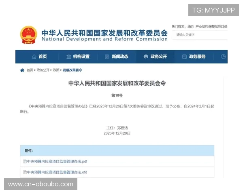The height and width of the screenshot is (194, 243).
Task: Open 中央预算内投资项目监督管理办法.ofd attachment
Action: point(57,172)
